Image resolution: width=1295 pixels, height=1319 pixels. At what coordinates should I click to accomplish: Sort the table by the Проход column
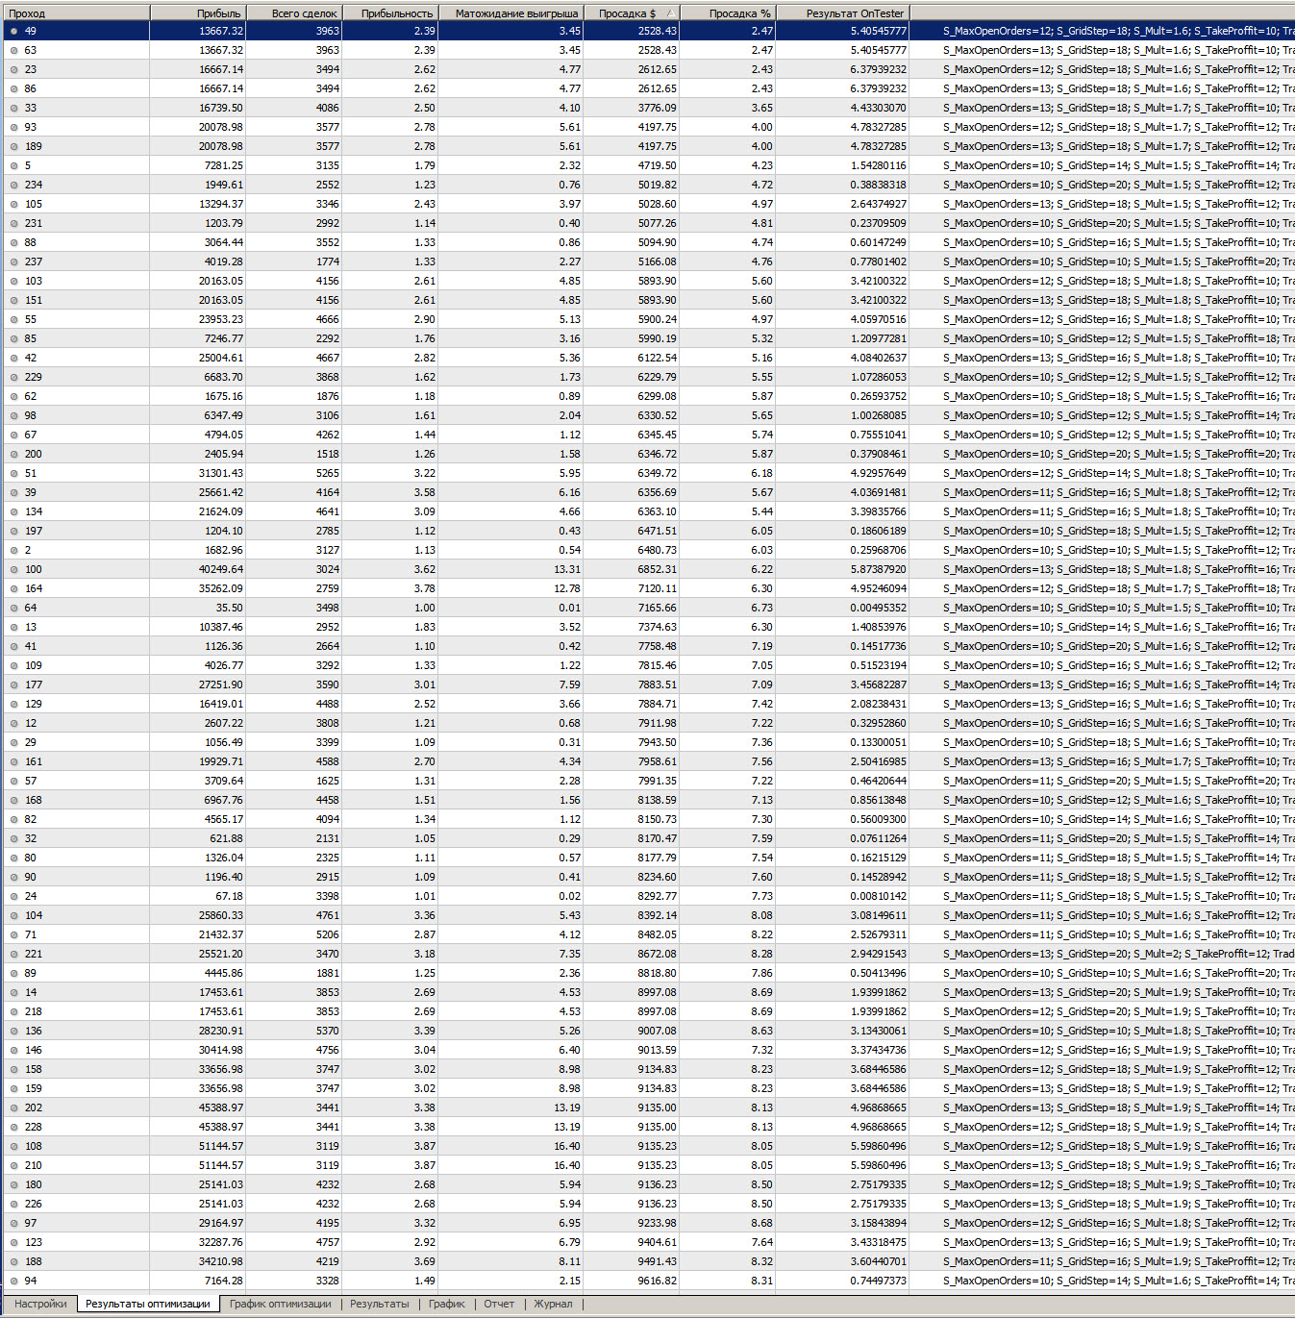click(x=76, y=12)
